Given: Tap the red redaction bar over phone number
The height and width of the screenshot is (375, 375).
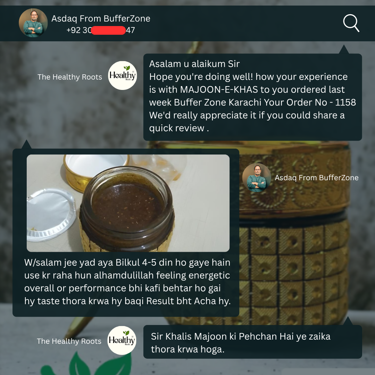Looking at the screenshot, I should pos(108,30).
